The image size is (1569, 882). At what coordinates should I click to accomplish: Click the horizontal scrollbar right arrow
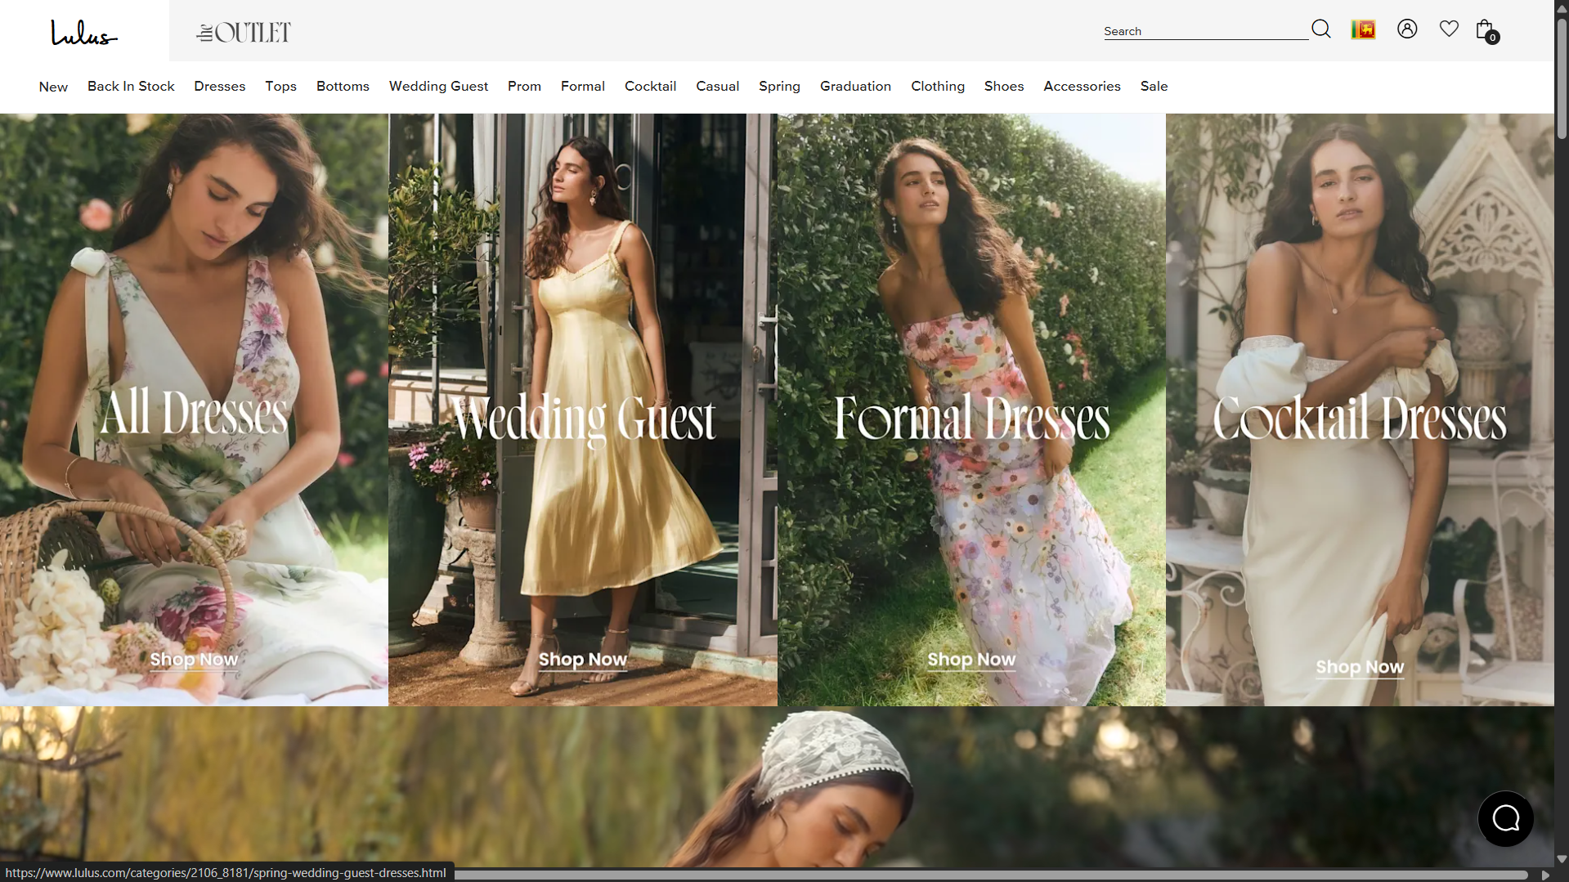click(1545, 875)
